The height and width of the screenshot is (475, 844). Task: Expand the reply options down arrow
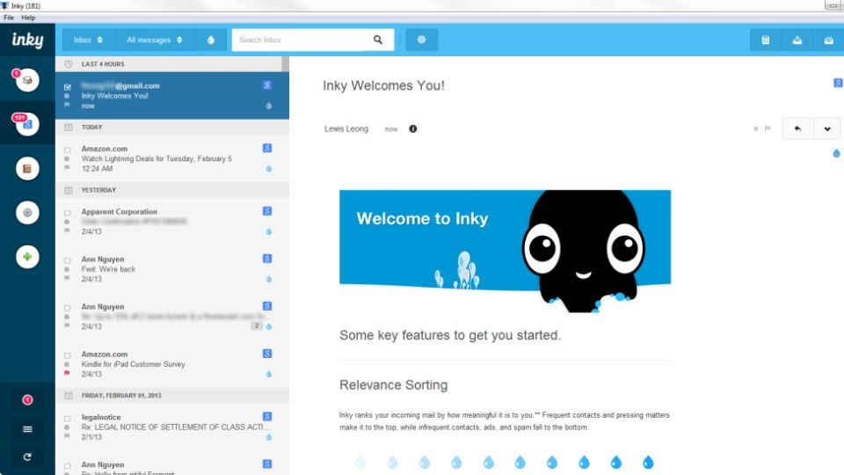(x=827, y=128)
